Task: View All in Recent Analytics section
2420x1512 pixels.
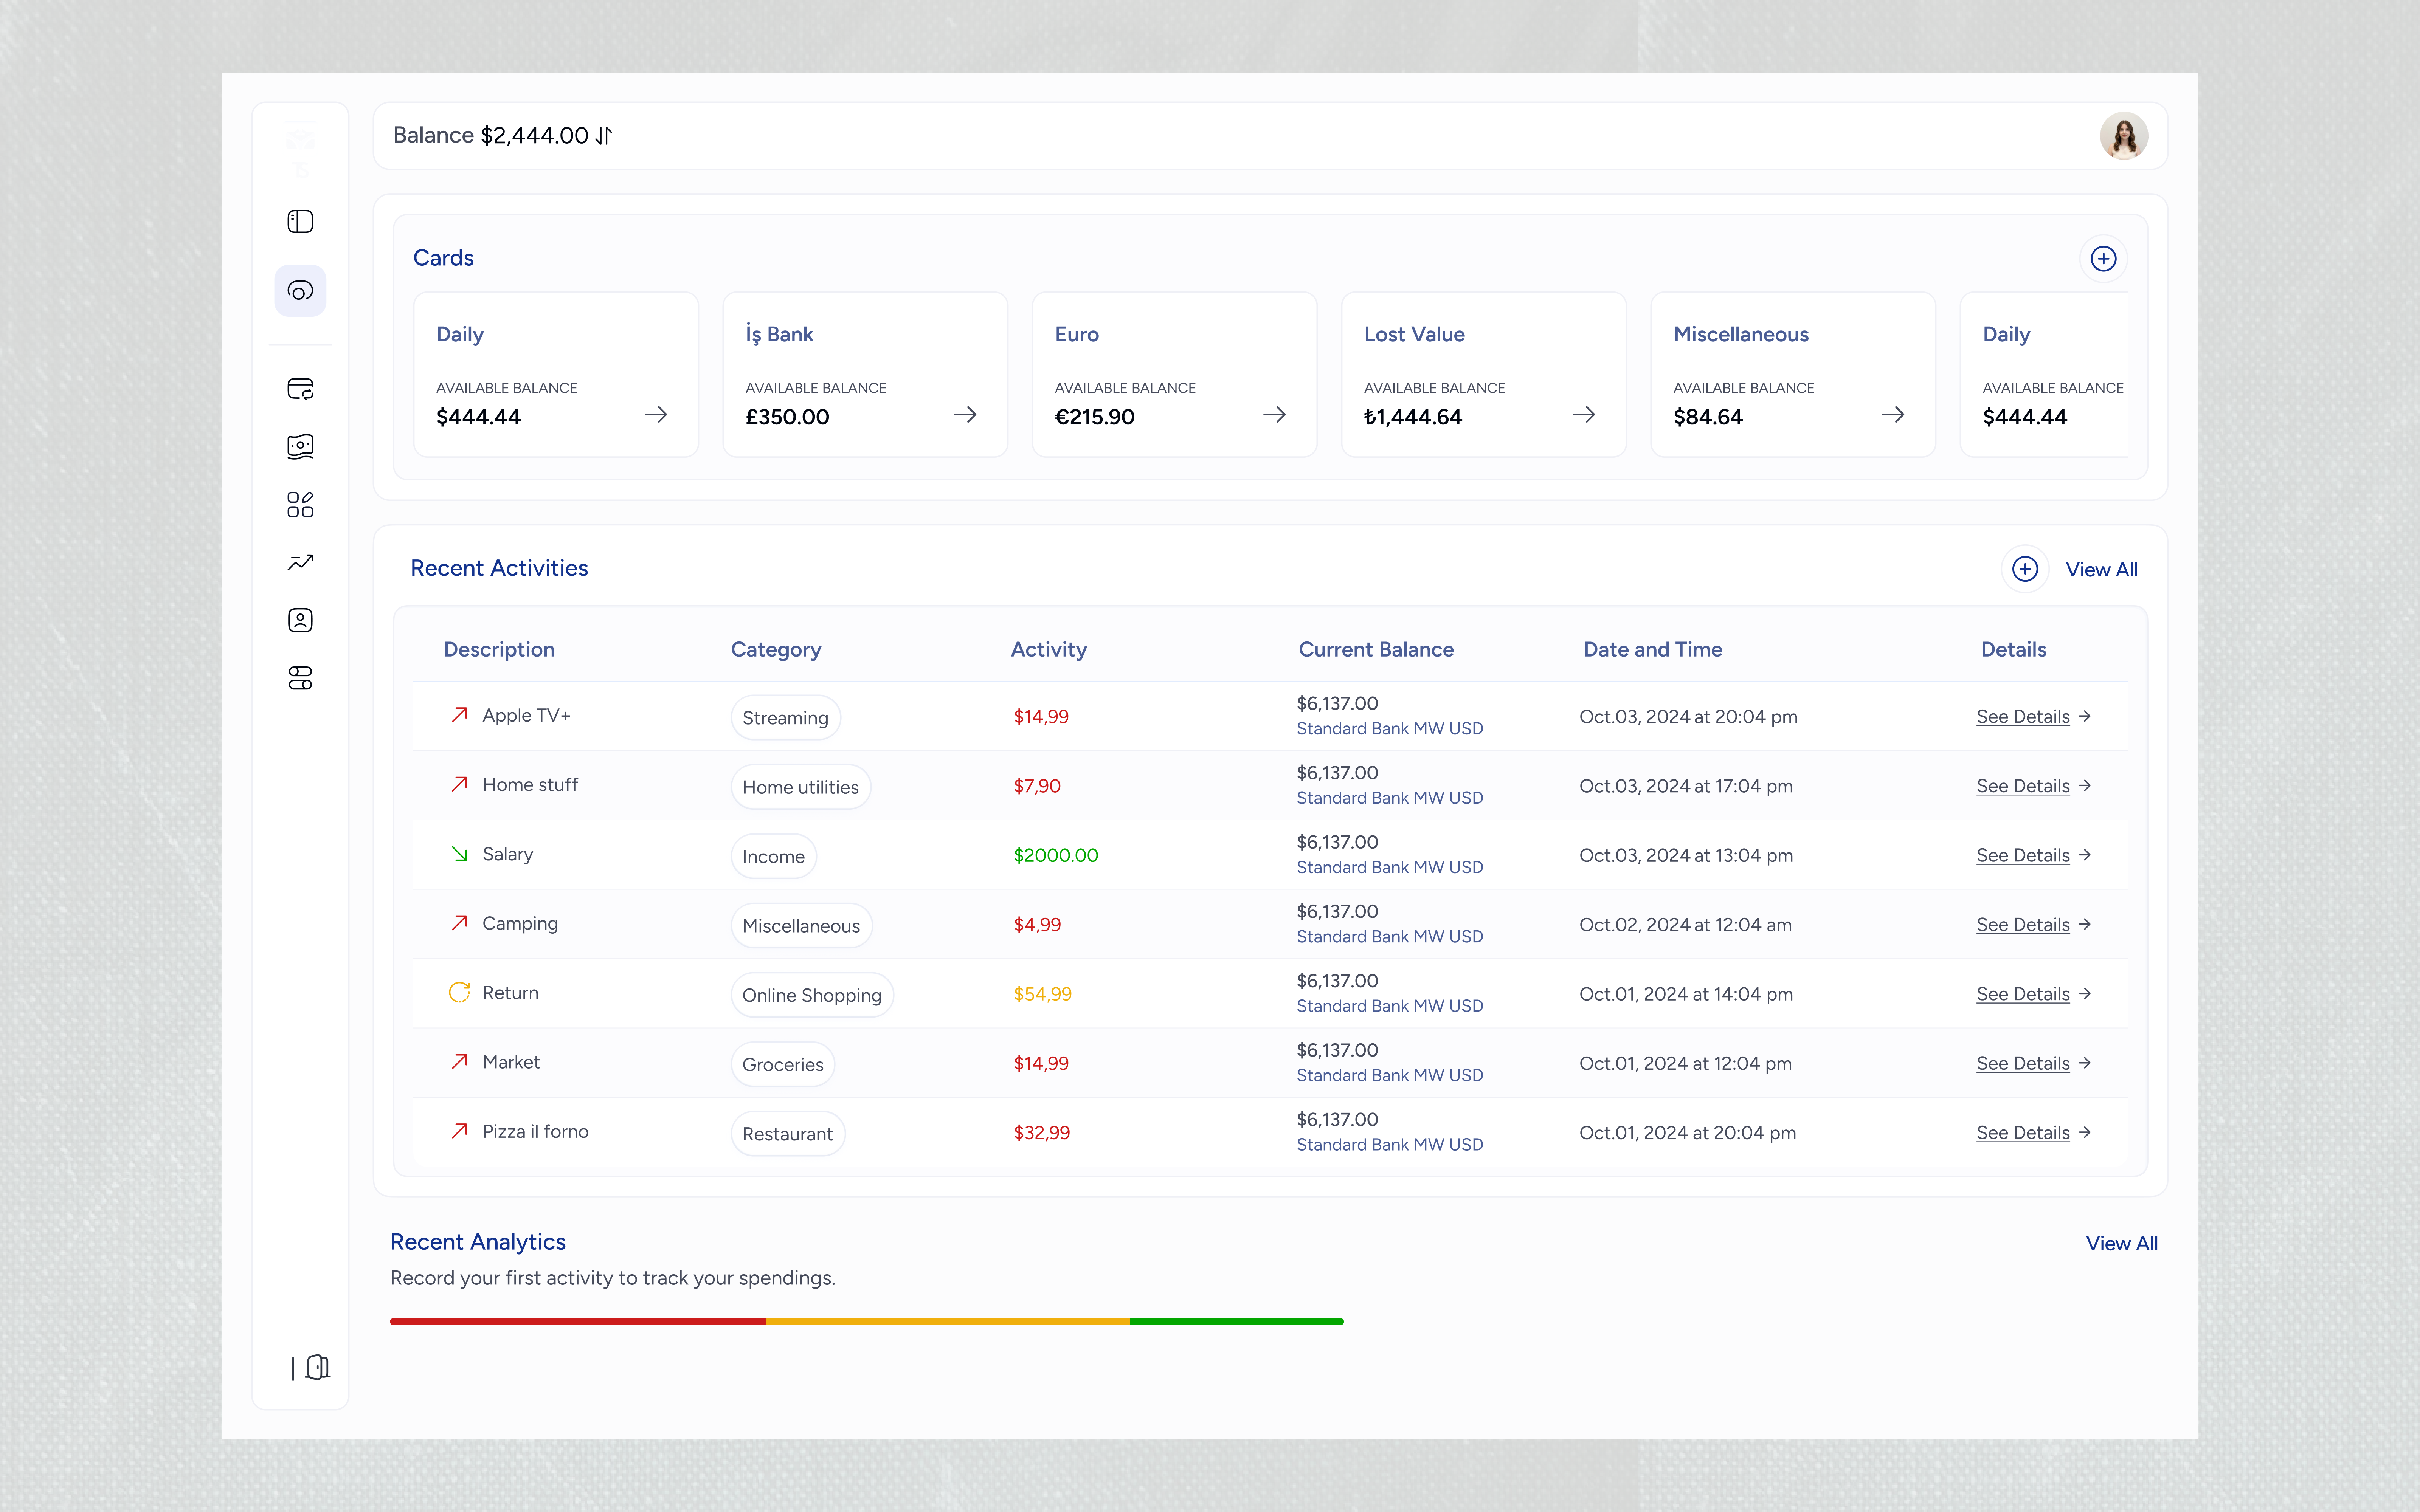Action: pos(2122,1243)
